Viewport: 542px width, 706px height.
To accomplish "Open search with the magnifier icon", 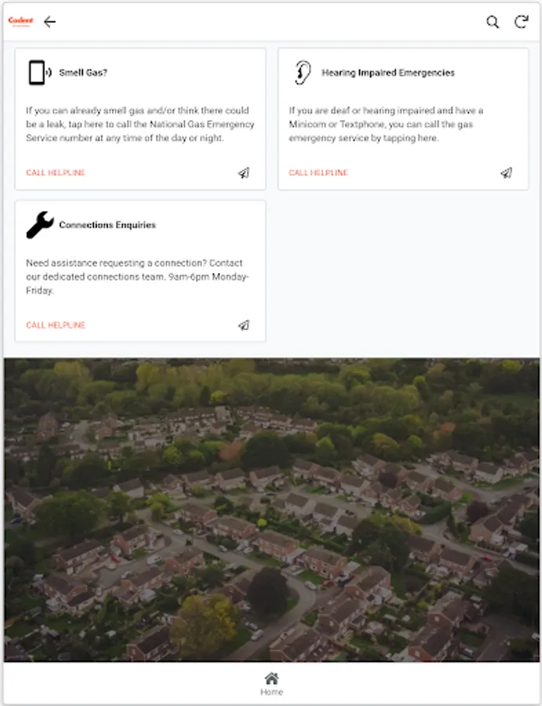I will (x=493, y=22).
